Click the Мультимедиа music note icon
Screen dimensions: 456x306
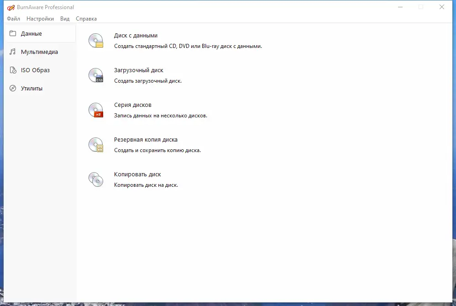tap(12, 52)
